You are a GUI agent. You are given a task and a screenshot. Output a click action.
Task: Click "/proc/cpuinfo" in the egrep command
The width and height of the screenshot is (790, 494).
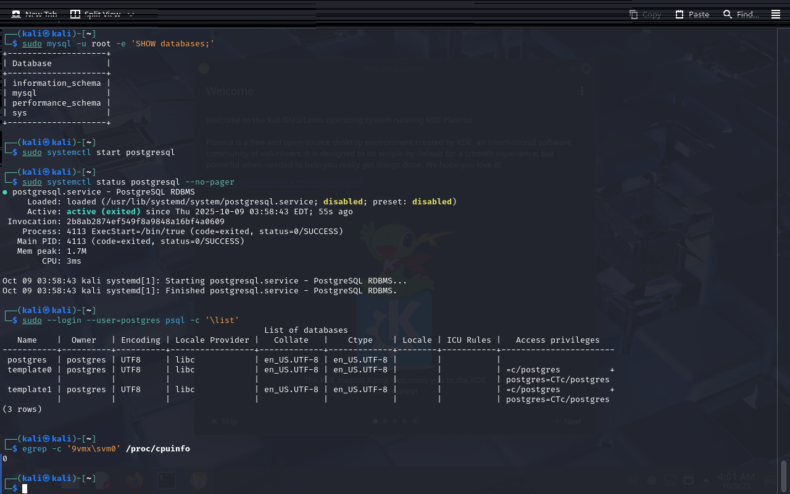pos(157,449)
